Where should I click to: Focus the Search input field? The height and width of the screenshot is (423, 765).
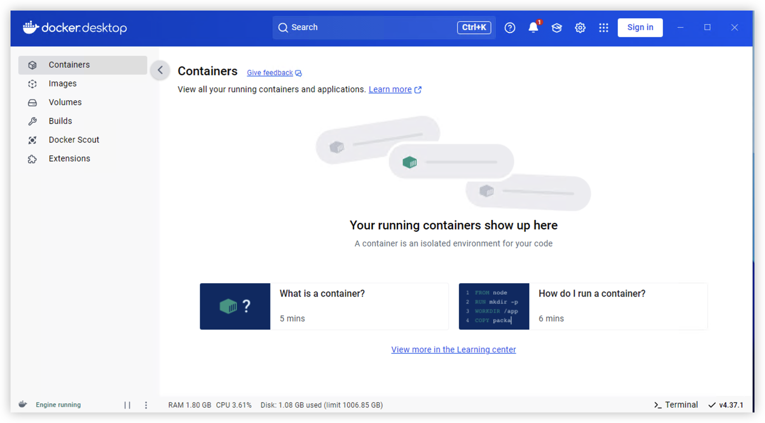click(384, 27)
